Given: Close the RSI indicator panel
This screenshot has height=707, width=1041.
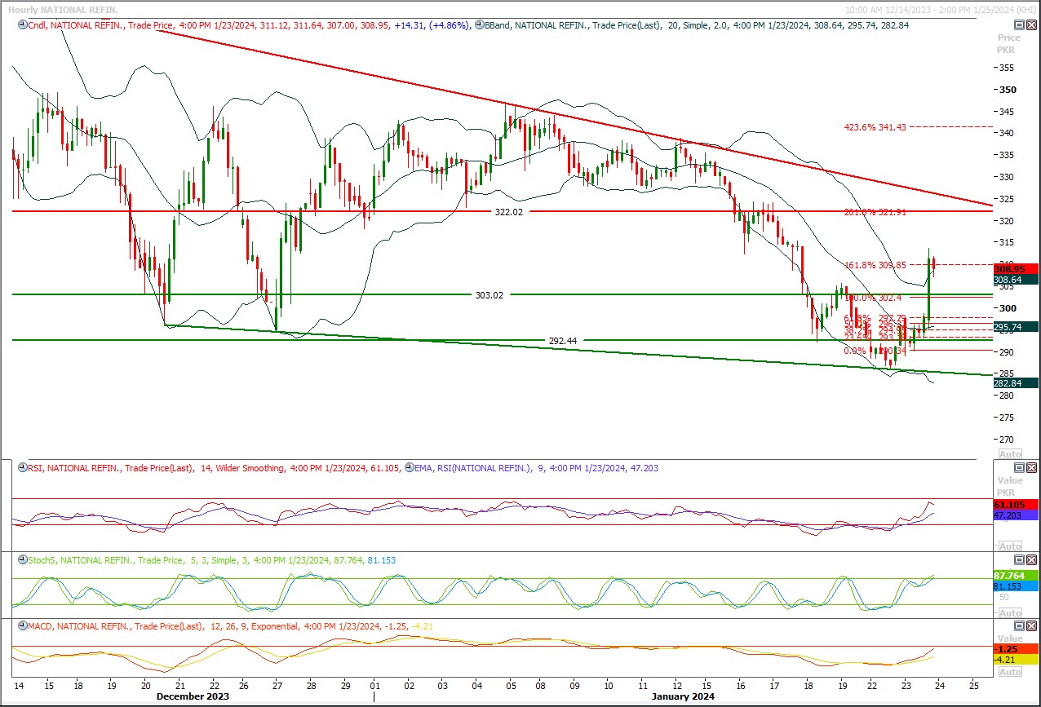Looking at the screenshot, I should (x=1031, y=468).
